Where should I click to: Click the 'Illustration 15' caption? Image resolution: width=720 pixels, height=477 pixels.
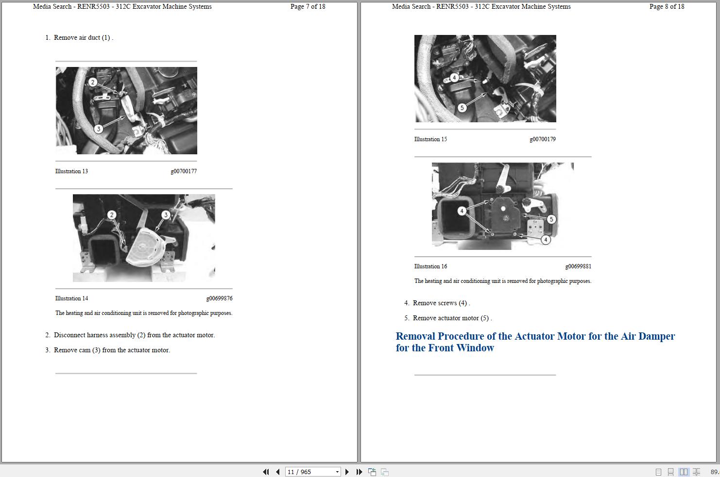430,139
